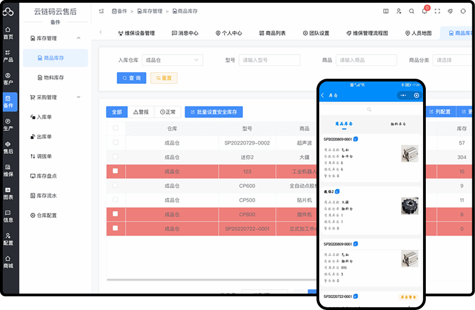This screenshot has height=310, width=475.
Task: Open the 首页 home icon in sidebar
Action: (x=8, y=33)
